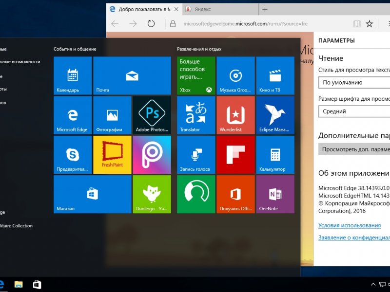Open the Календарь tile
This screenshot has width=390, height=292.
coord(73,75)
